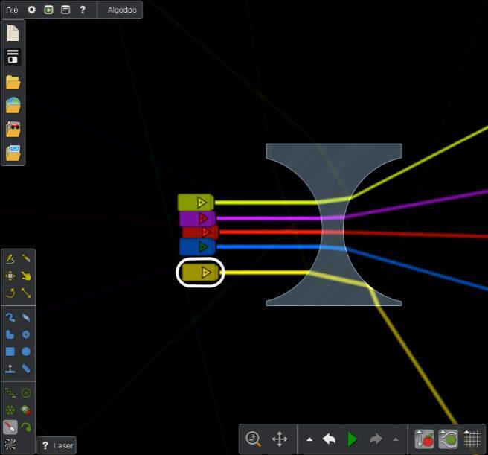
Task: Toggle air friction with the wind icon
Action: tap(448, 439)
